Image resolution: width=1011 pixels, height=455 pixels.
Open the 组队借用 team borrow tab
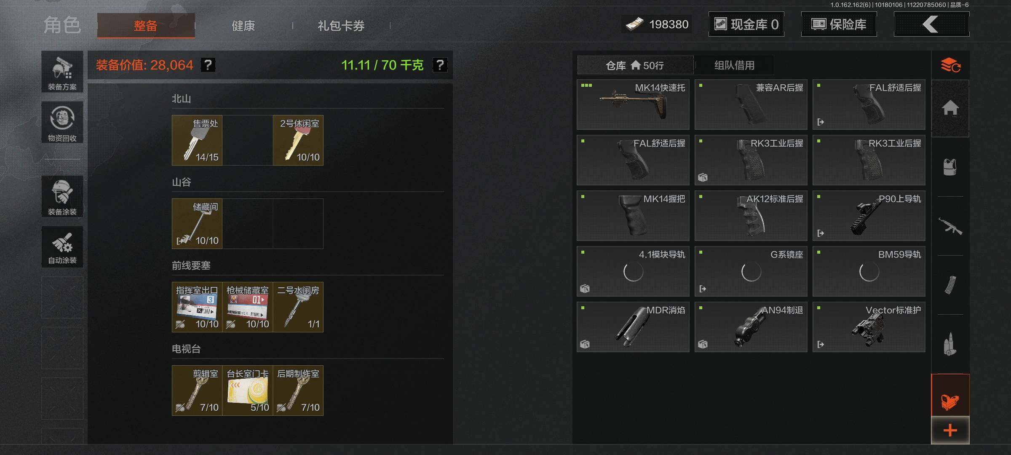tap(734, 65)
